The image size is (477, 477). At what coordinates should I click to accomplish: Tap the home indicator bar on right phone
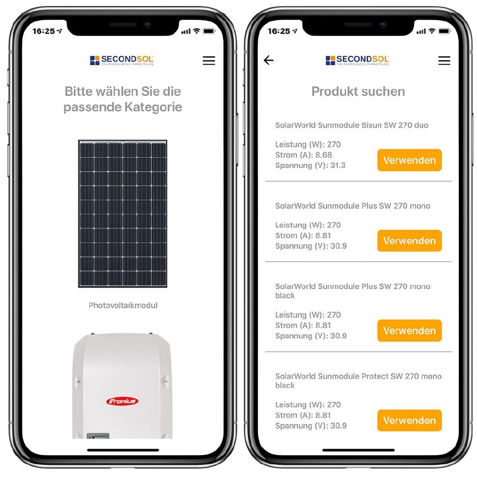pyautogui.click(x=358, y=450)
